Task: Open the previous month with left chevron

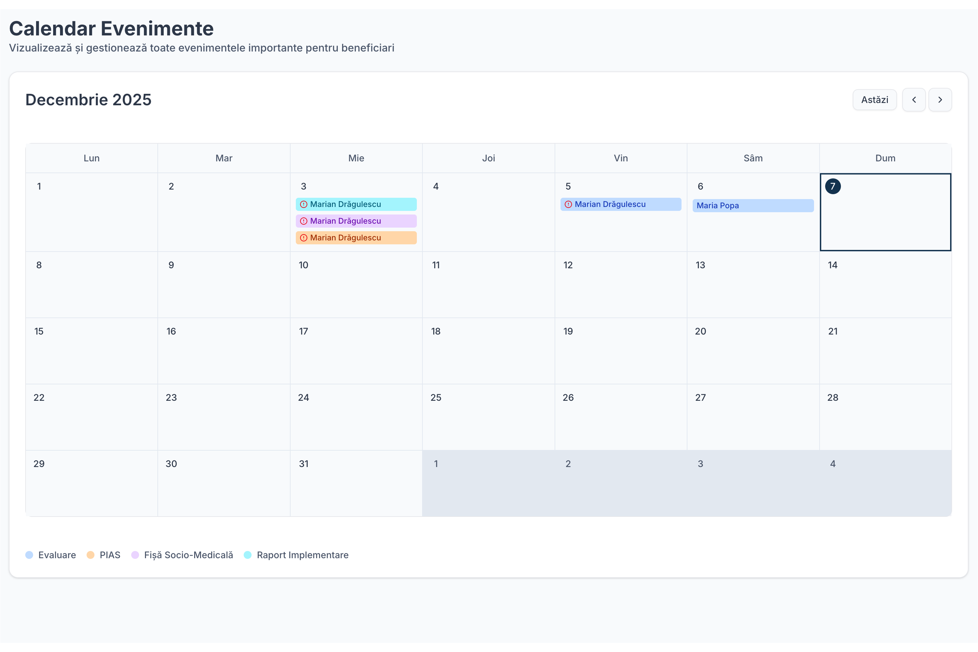Action: pos(914,99)
